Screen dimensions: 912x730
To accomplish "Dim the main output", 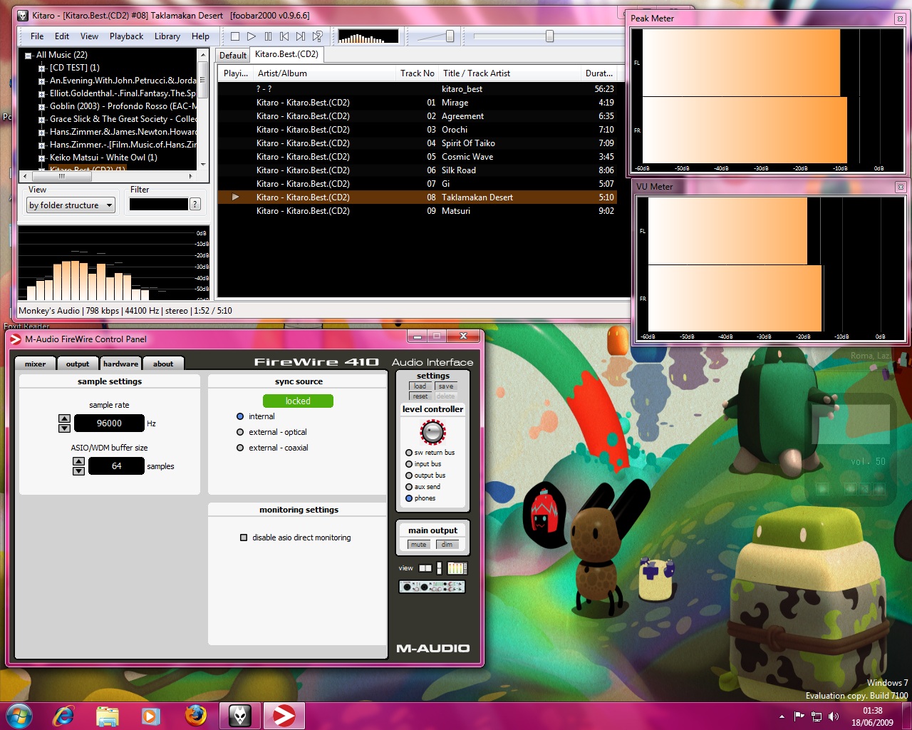I will (447, 545).
